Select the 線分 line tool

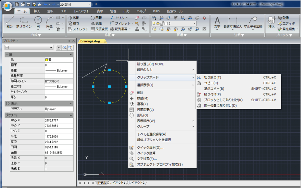[x=10, y=23]
